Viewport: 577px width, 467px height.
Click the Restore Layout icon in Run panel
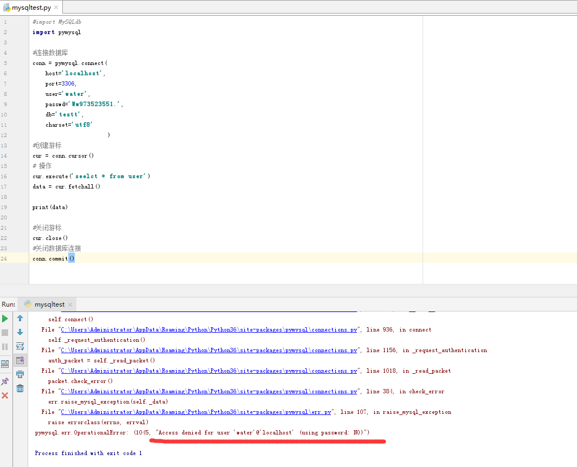[5, 364]
